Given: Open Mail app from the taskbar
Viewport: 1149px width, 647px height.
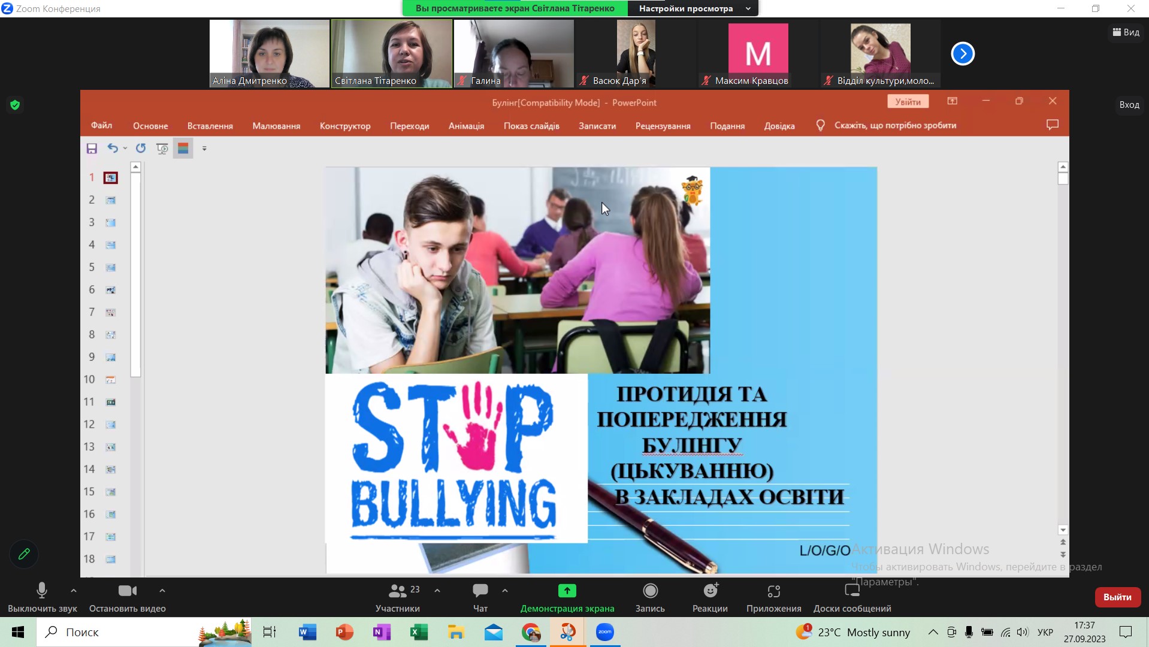Looking at the screenshot, I should point(494,632).
